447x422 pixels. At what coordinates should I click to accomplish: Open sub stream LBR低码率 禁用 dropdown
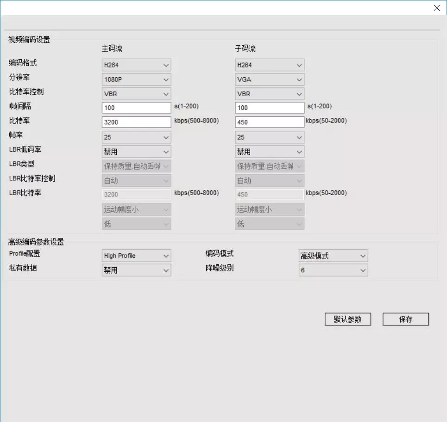(x=270, y=152)
